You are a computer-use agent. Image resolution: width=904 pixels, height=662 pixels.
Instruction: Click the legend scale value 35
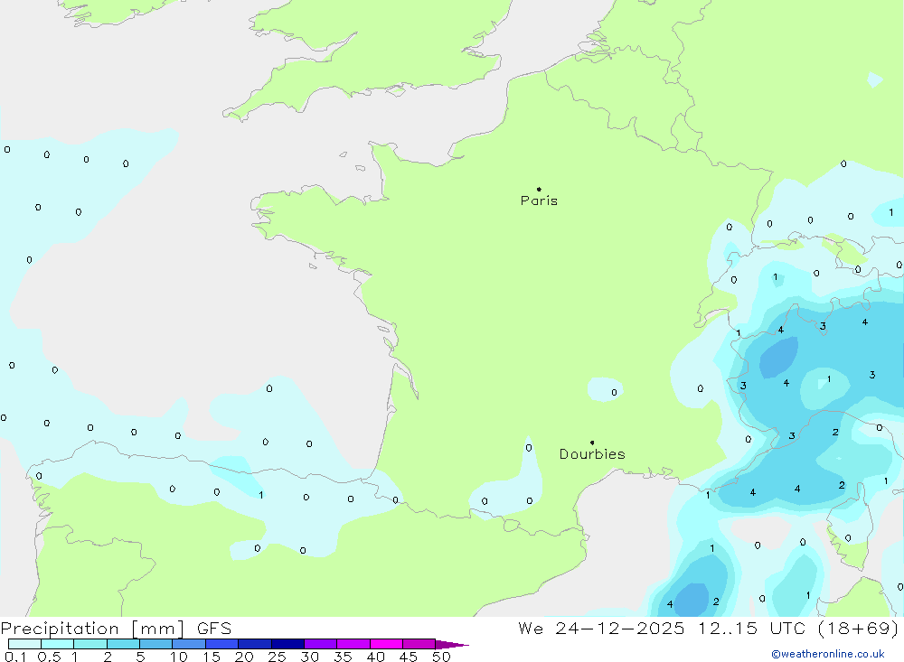[343, 657]
